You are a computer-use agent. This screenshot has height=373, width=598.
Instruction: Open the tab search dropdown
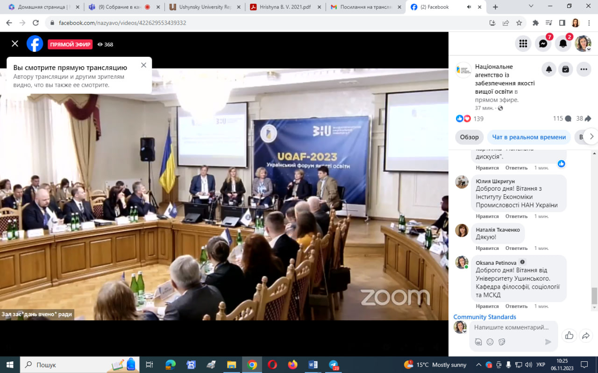[531, 6]
